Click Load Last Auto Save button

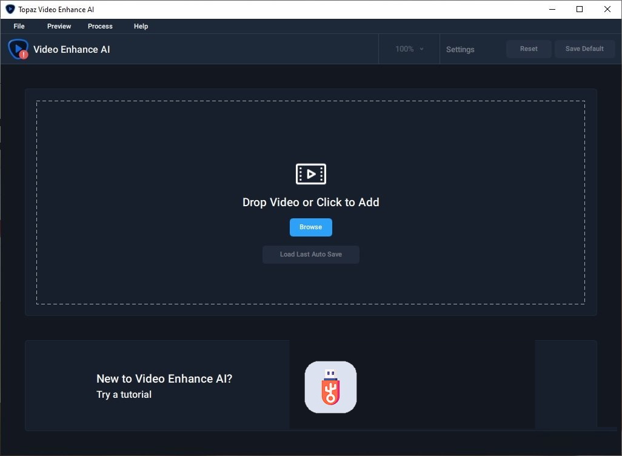pos(310,255)
